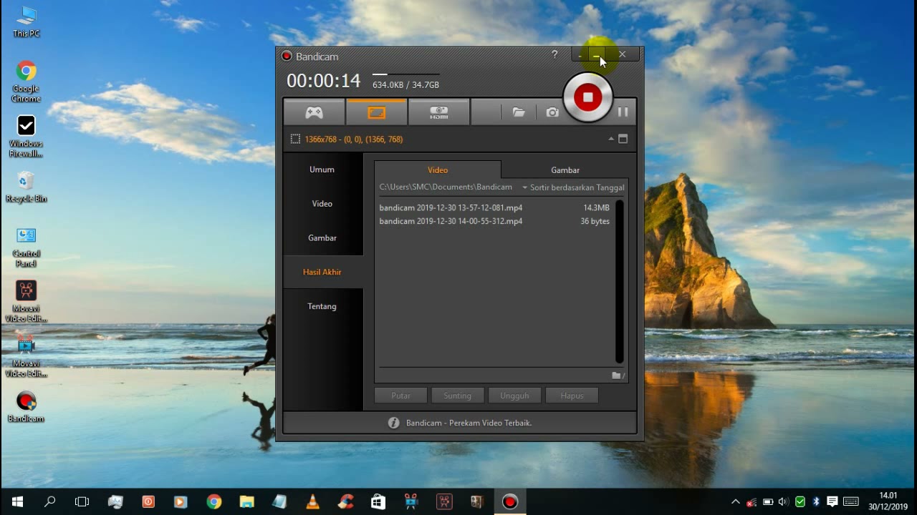Open Task View on taskbar
917x515 pixels.
[x=82, y=502]
